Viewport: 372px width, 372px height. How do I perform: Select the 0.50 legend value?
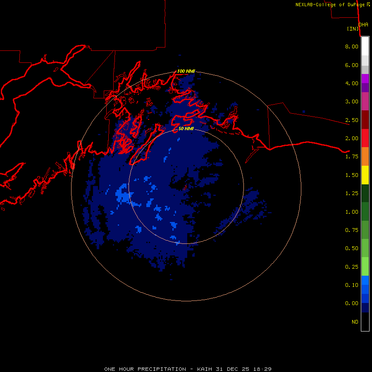[352, 248]
